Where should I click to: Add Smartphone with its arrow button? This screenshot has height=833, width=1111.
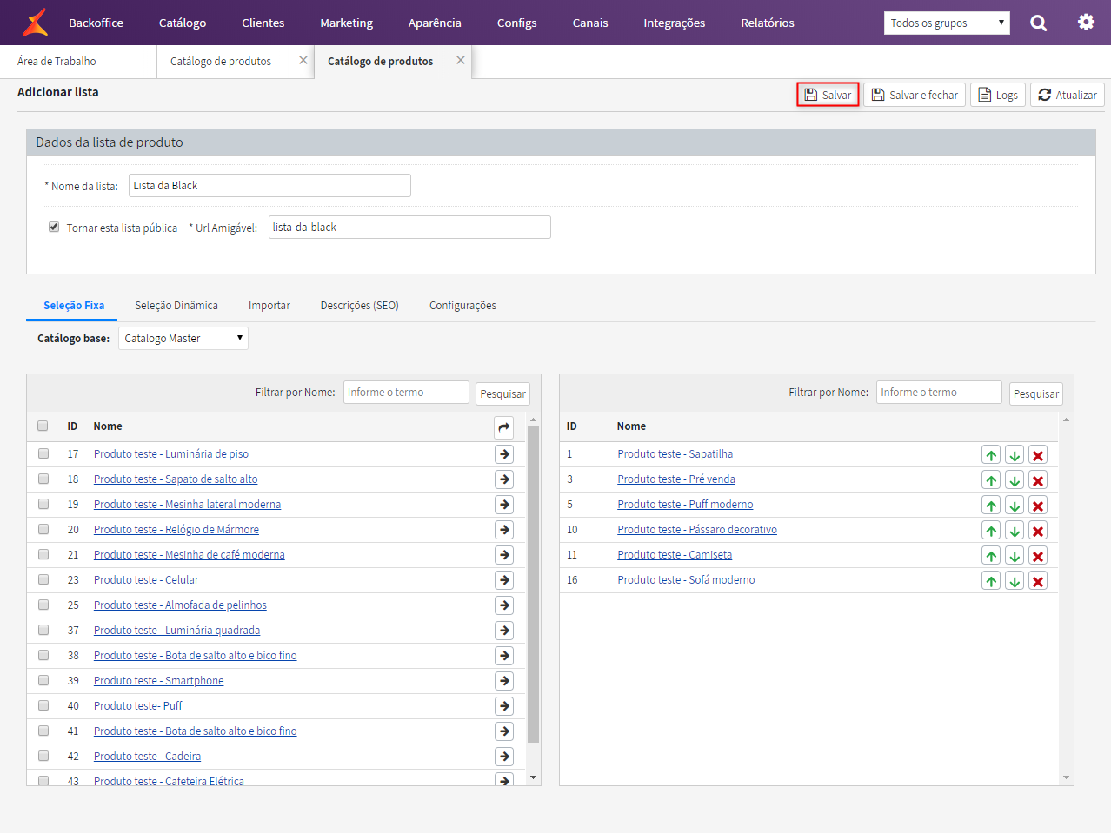[504, 681]
